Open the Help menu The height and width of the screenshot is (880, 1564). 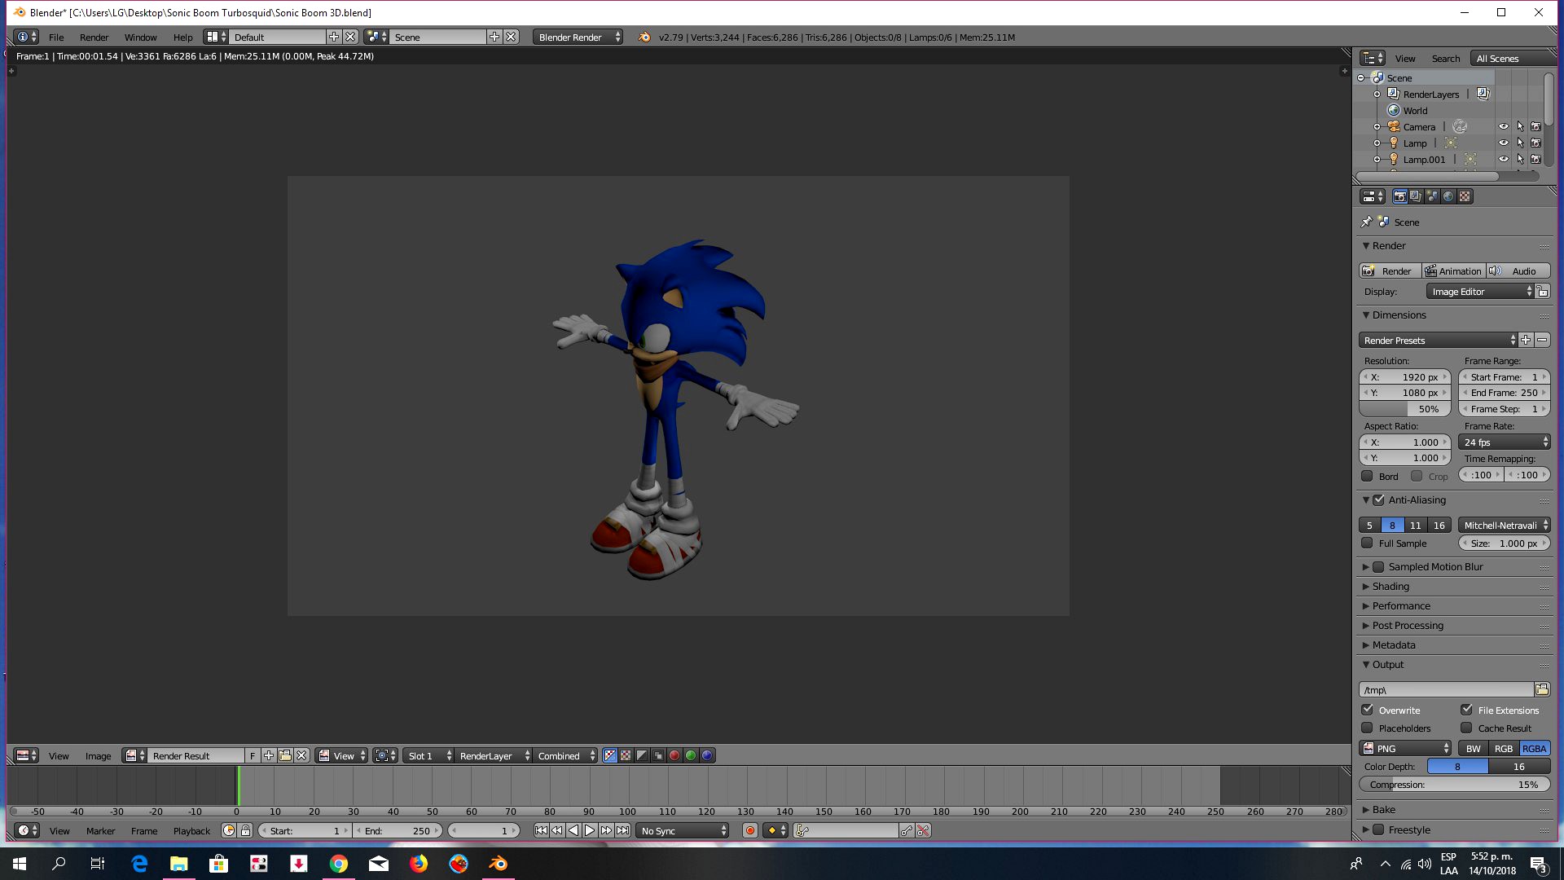182,37
